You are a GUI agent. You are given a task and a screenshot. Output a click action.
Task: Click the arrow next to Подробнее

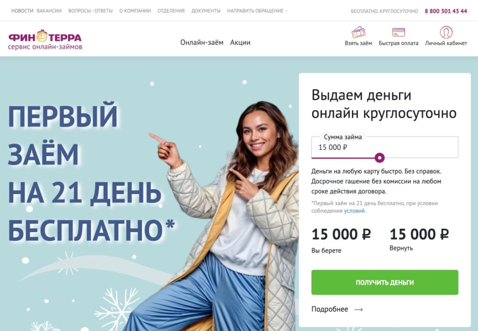pyautogui.click(x=358, y=310)
